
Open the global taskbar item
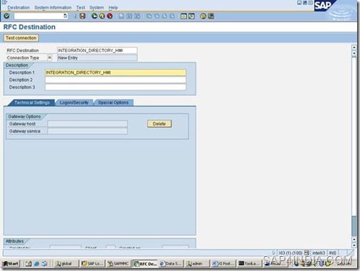pyautogui.click(x=66, y=263)
